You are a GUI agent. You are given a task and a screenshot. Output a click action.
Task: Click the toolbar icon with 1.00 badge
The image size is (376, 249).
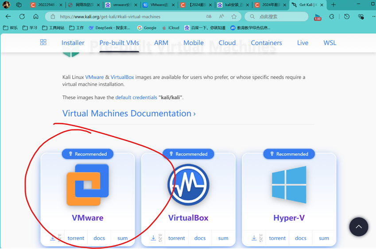click(318, 17)
